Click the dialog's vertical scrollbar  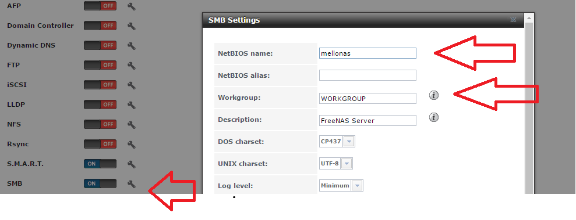click(x=529, y=106)
